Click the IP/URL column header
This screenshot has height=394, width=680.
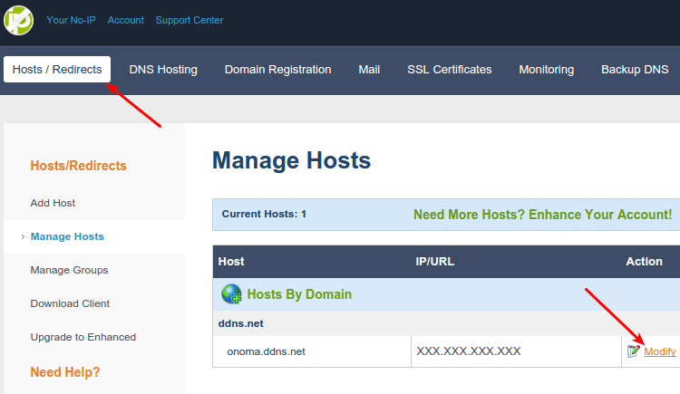click(434, 262)
